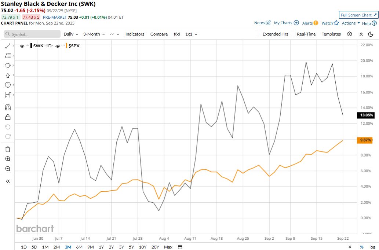Open Full Screen Chart
Screen dimensions: 379x250
[358, 15]
